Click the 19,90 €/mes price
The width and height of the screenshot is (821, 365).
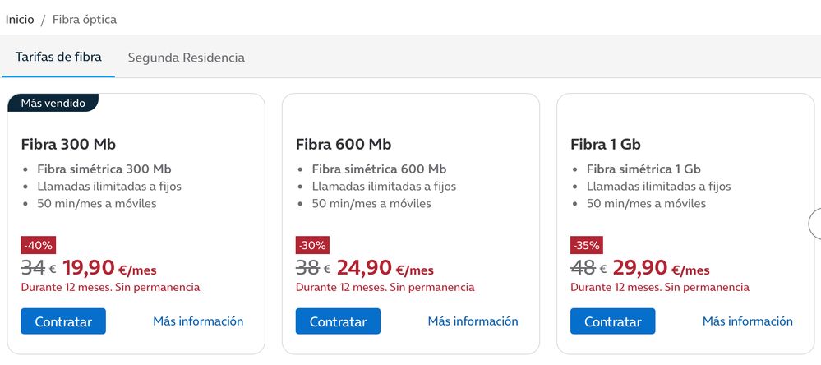[x=109, y=267]
